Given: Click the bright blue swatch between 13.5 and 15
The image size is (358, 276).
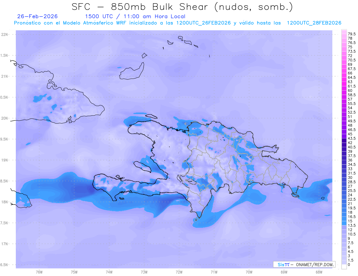Looking at the screenshot, I should pyautogui.click(x=344, y=223).
